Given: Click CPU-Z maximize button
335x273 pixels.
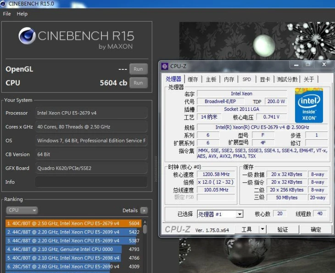Looking at the screenshot, I should click(308, 65).
